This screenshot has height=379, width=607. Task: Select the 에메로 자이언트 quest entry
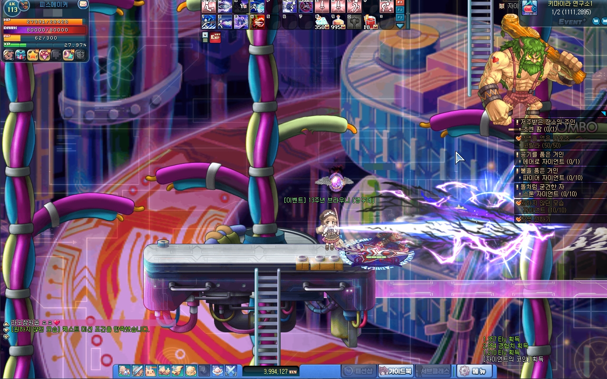(x=551, y=161)
